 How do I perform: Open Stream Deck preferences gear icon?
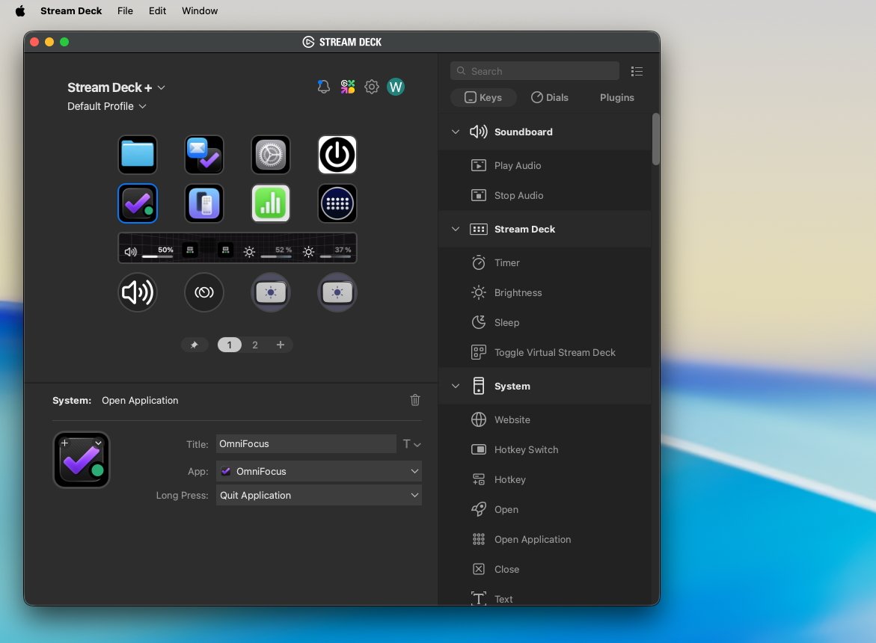(372, 87)
